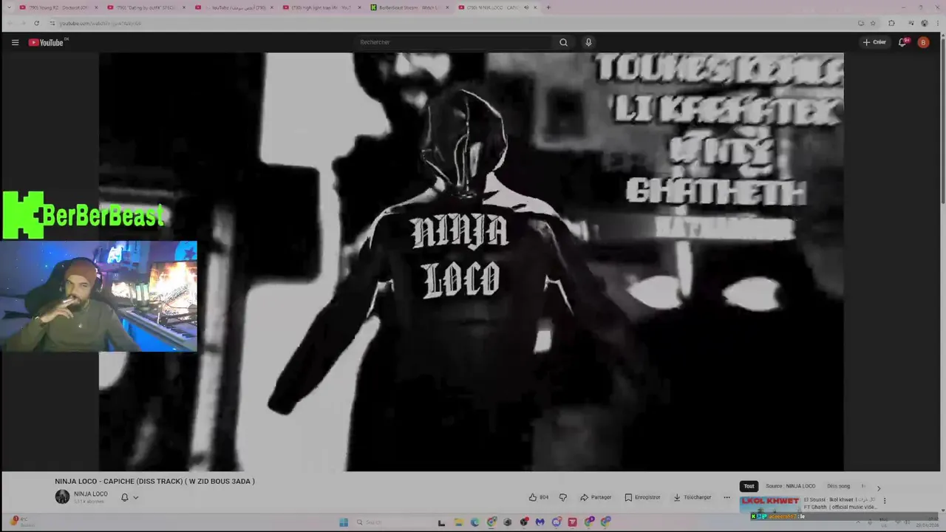Open the account avatar menu
The image size is (946, 532).
(x=923, y=42)
